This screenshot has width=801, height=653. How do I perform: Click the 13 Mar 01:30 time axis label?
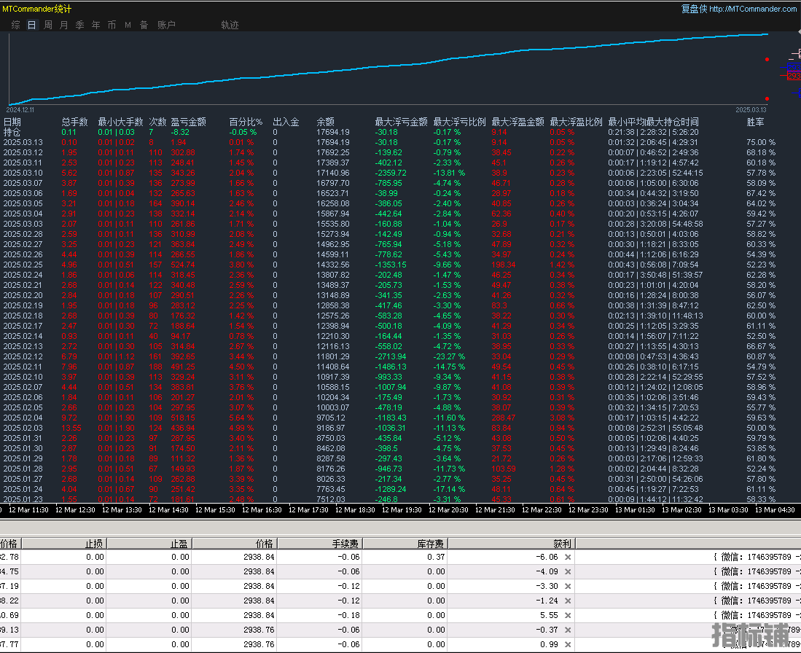tap(635, 510)
